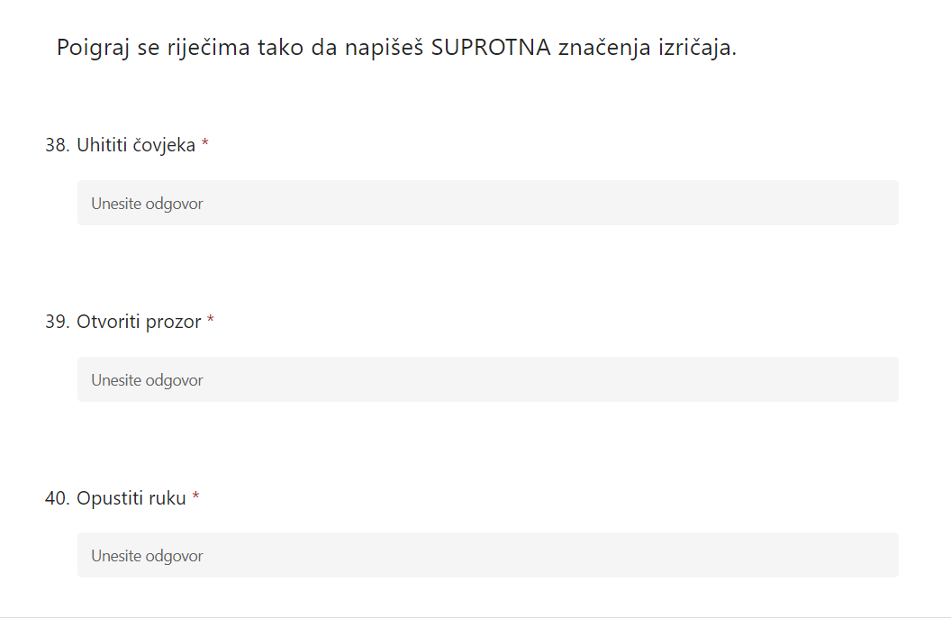Click the word "značenja" in the heading
Image resolution: width=951 pixels, height=619 pixels.
[x=598, y=48]
